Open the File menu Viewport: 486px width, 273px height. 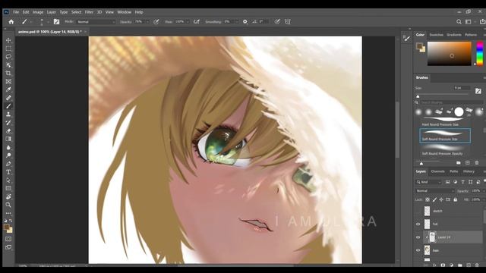coord(16,12)
